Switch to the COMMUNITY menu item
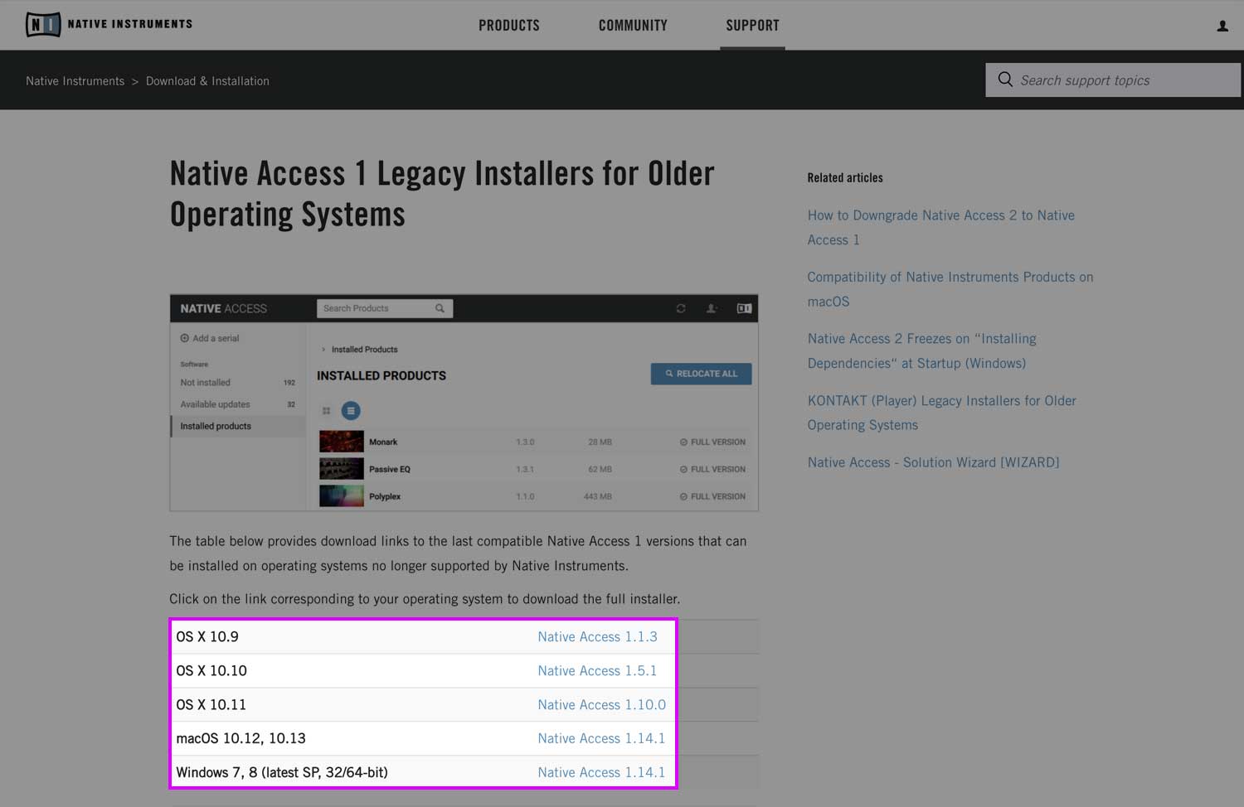The image size is (1244, 807). click(633, 25)
